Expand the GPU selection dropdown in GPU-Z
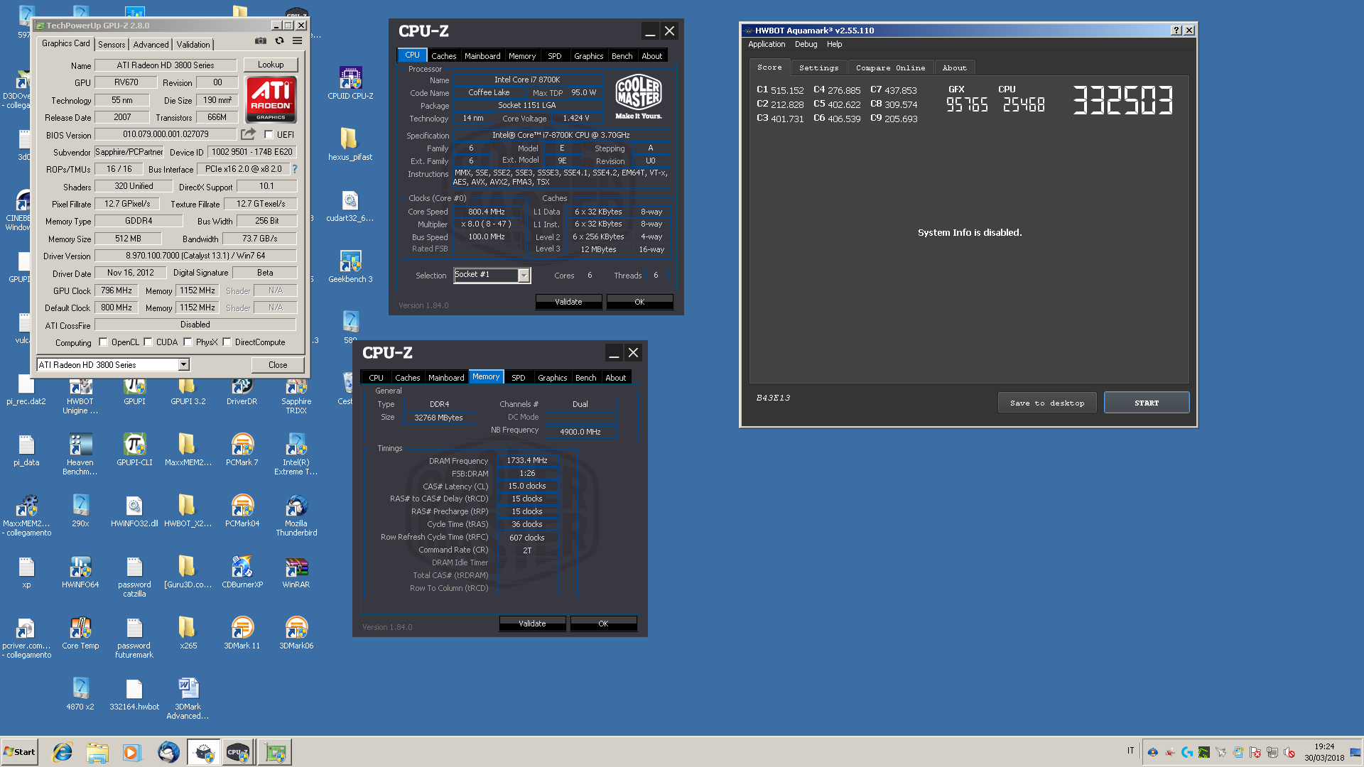1364x767 pixels. 183,364
